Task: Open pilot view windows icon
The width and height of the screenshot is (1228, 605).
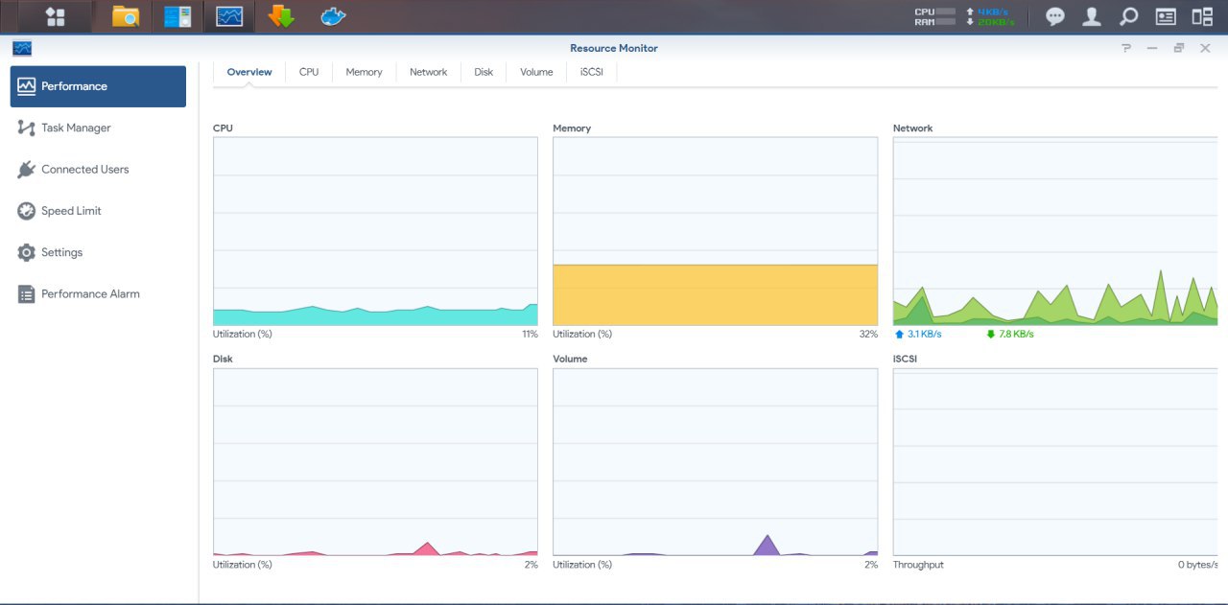Action: [x=1202, y=16]
